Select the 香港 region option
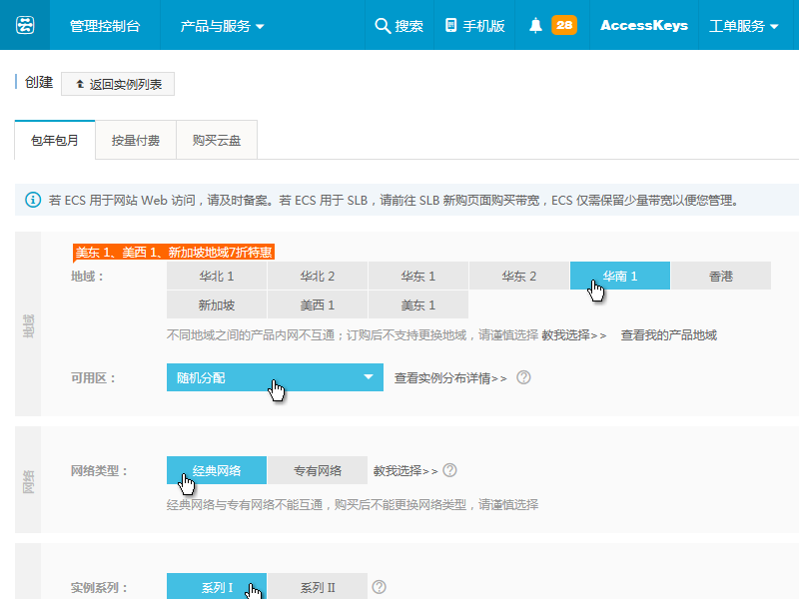 coord(720,277)
